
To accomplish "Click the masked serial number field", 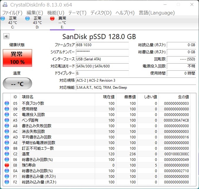I will click(x=102, y=52).
